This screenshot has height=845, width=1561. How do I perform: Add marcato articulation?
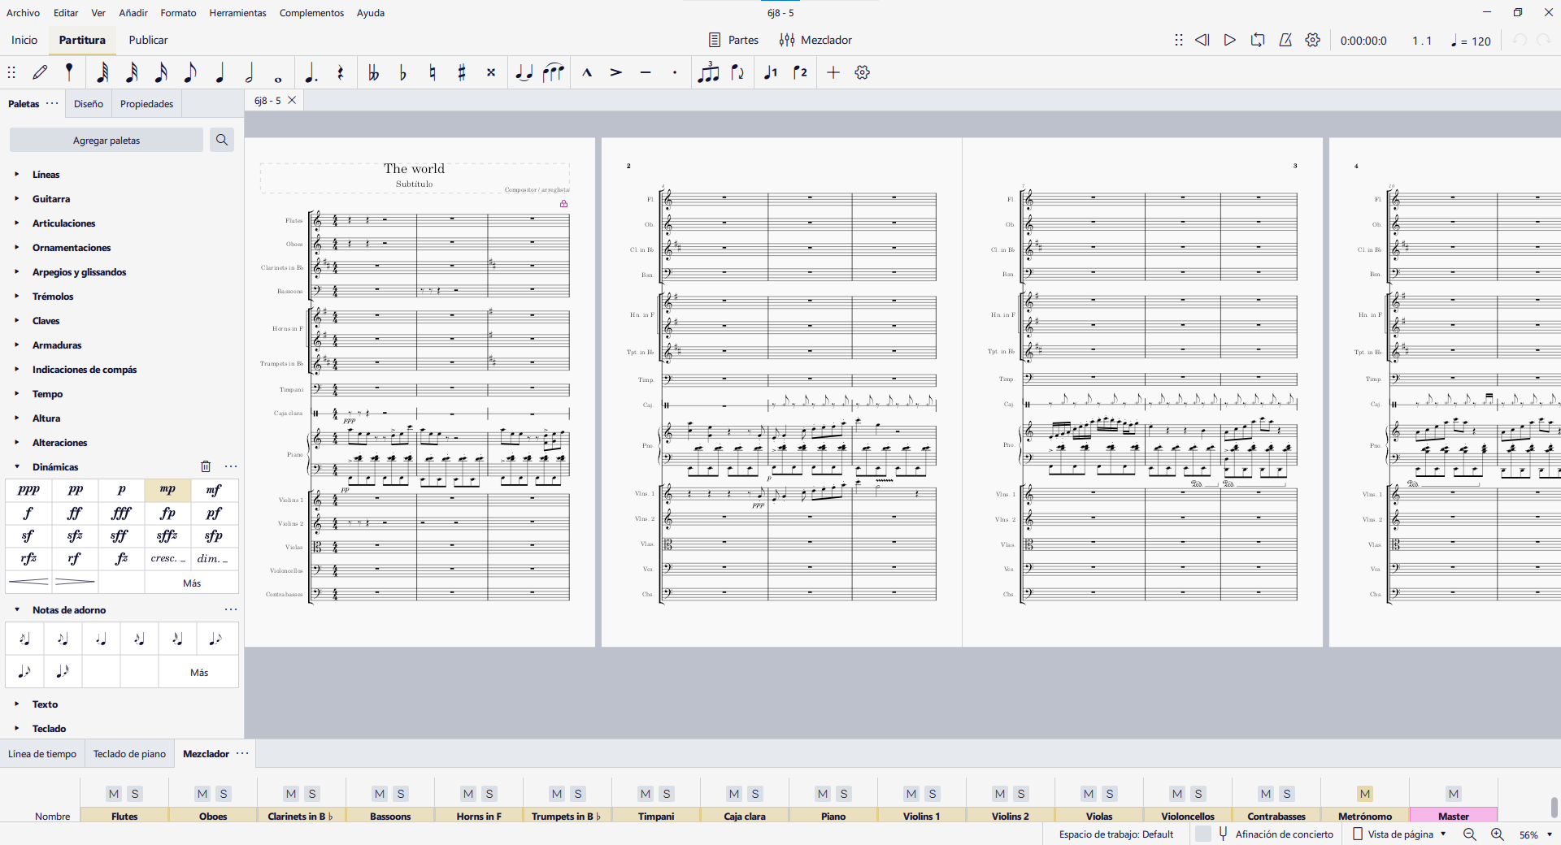point(586,72)
